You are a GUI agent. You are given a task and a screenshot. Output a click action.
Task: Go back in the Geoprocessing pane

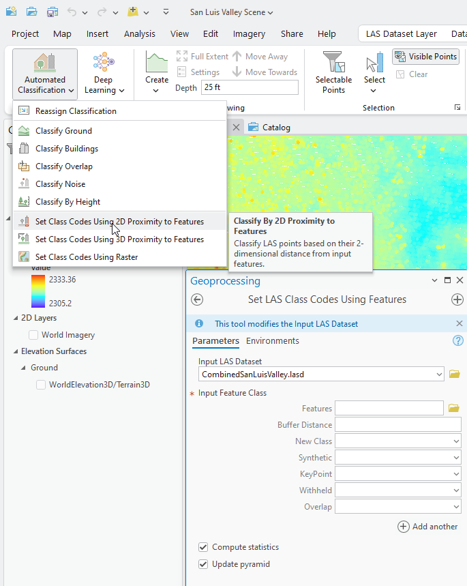pyautogui.click(x=197, y=299)
